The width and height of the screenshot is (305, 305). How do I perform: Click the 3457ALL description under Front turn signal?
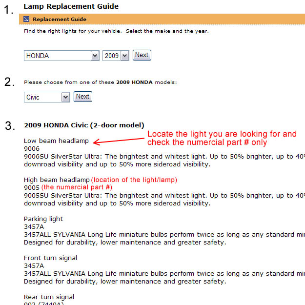164,278
